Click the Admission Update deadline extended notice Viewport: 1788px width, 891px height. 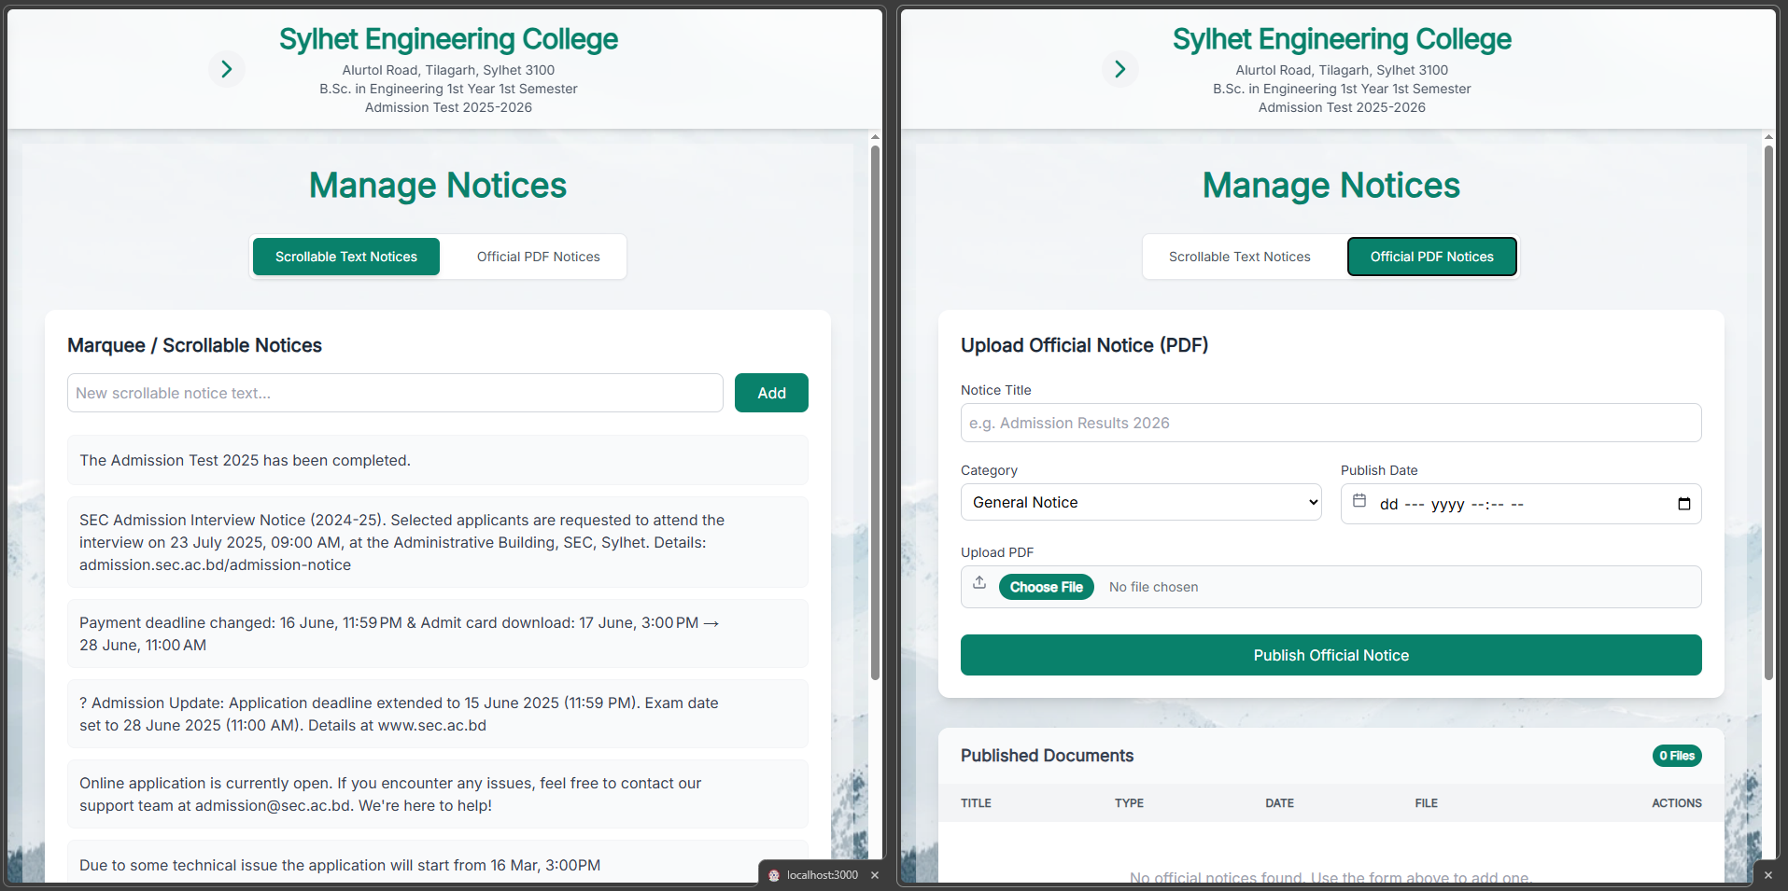438,714
